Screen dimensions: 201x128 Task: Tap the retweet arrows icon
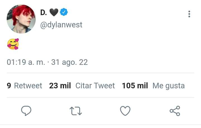point(76,111)
